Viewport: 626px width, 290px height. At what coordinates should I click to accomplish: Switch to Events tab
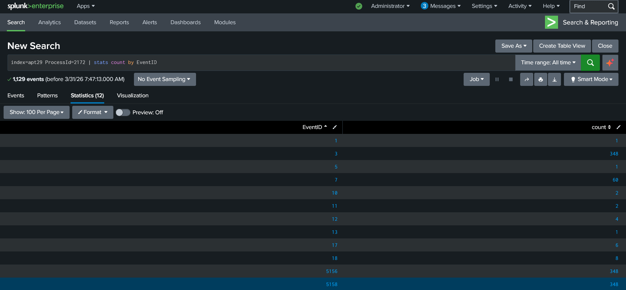coord(16,95)
